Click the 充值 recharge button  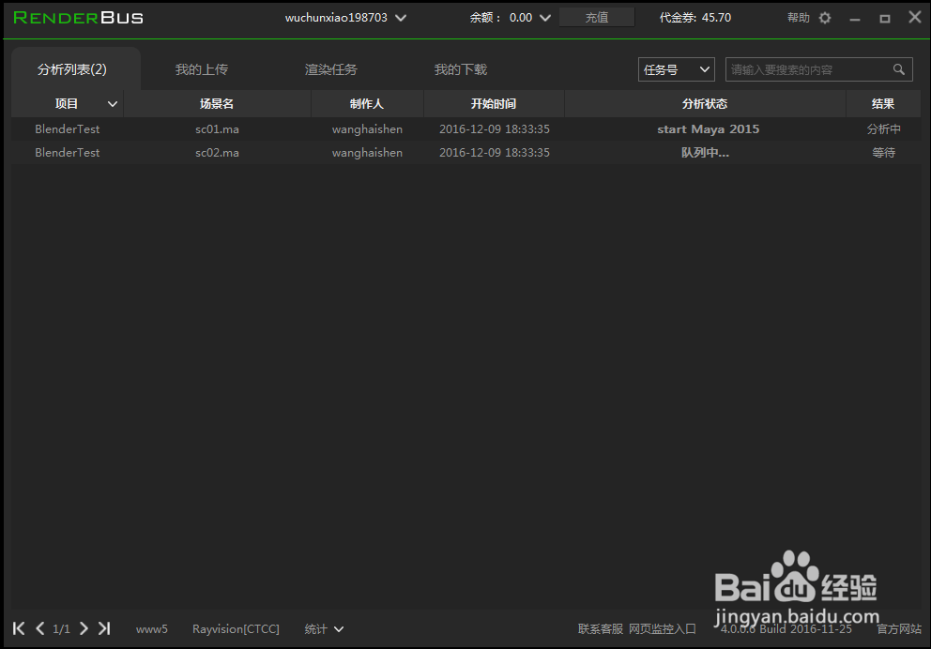coord(597,17)
